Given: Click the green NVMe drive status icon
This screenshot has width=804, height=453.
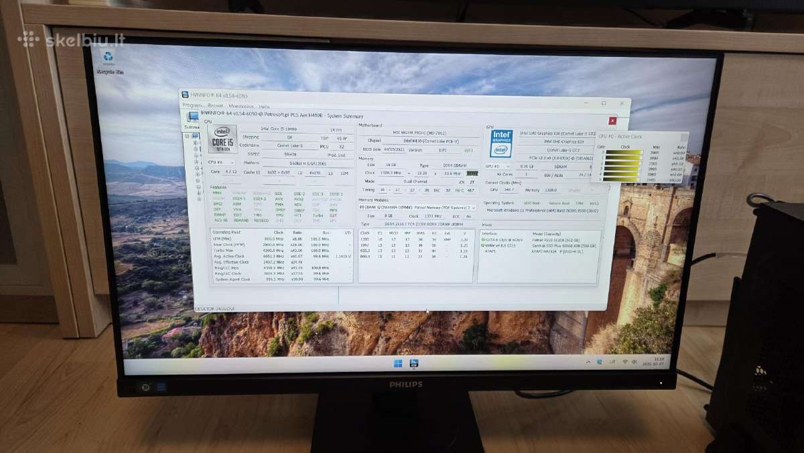Looking at the screenshot, I should tap(484, 245).
